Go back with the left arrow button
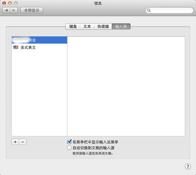 coord(6,10)
